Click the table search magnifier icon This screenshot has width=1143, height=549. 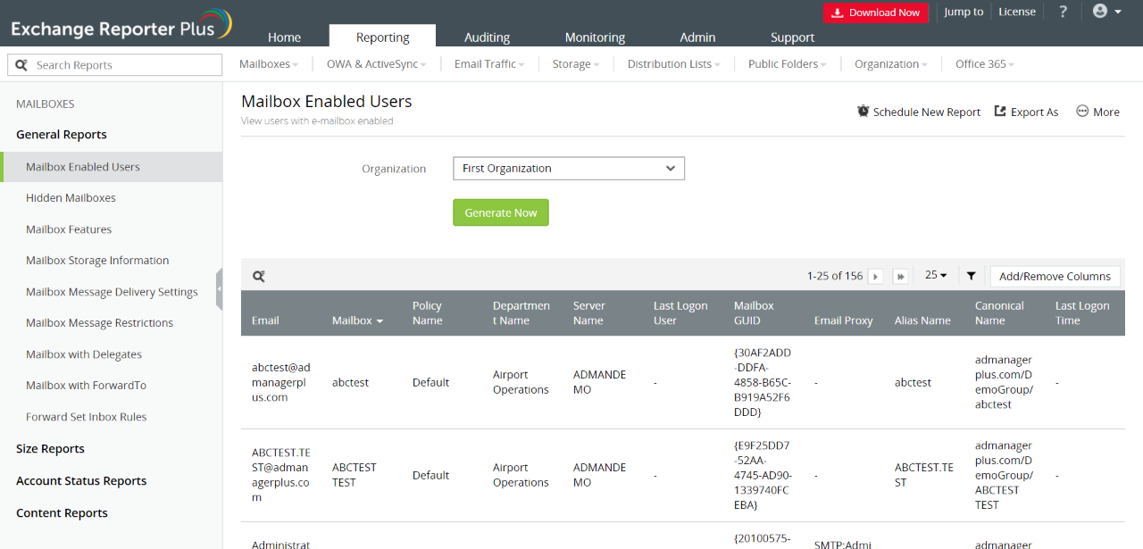[x=258, y=277]
